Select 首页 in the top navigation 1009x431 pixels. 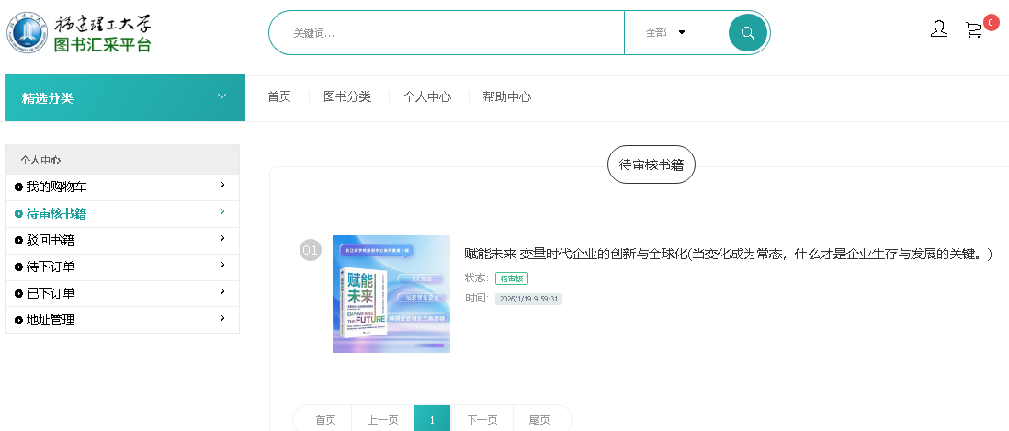click(279, 97)
